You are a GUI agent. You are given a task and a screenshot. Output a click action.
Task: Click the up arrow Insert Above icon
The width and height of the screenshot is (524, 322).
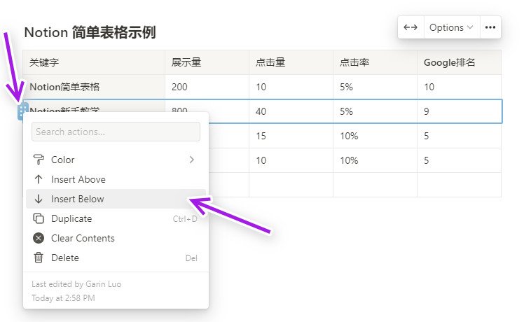39,179
